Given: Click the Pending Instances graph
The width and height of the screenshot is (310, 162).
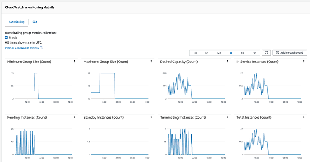Looking at the screenshot, I should click(43, 142).
